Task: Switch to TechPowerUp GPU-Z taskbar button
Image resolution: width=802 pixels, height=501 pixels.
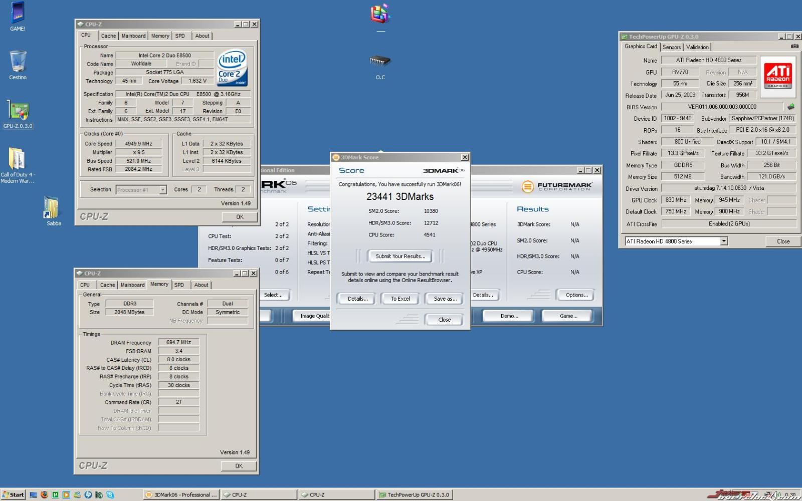Action: 414,495
